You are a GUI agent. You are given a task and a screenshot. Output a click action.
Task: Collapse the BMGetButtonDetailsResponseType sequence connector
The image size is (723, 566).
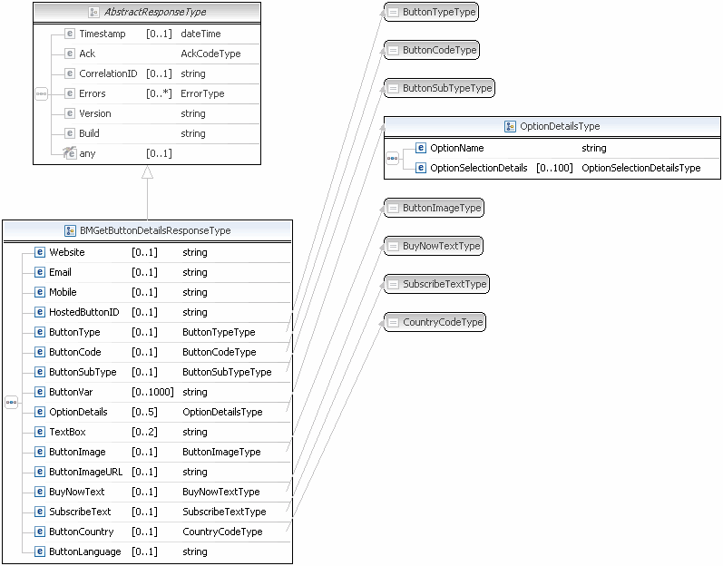pyautogui.click(x=11, y=402)
